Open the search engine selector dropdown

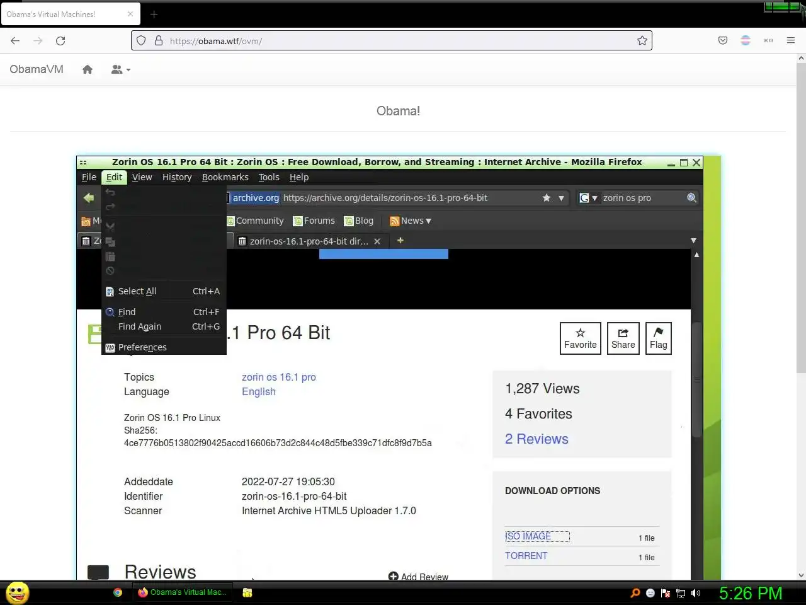588,198
